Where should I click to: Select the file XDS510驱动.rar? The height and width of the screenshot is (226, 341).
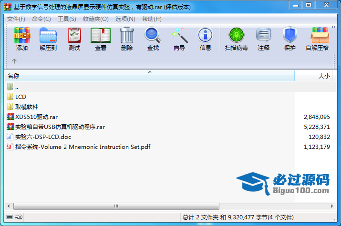click(x=32, y=117)
